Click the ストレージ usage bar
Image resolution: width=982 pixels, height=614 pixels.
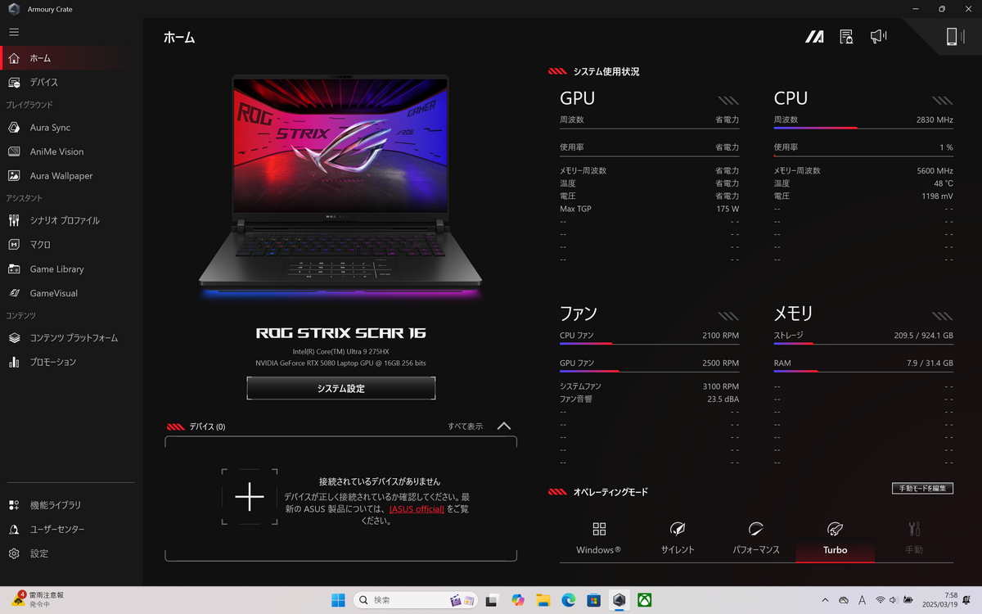863,343
